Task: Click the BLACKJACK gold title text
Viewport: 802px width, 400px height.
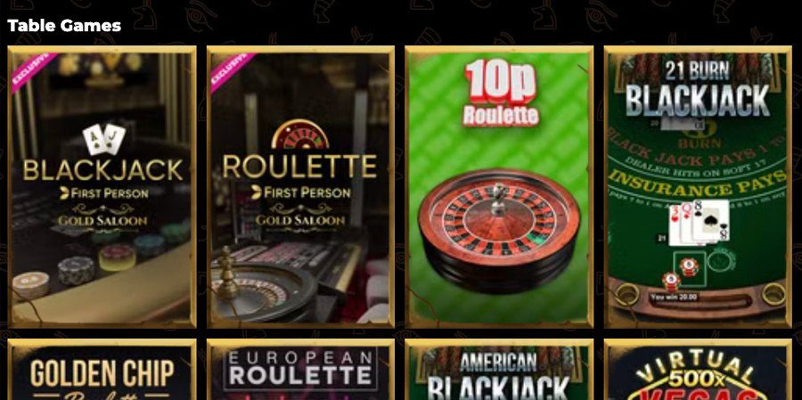Action: click(102, 170)
